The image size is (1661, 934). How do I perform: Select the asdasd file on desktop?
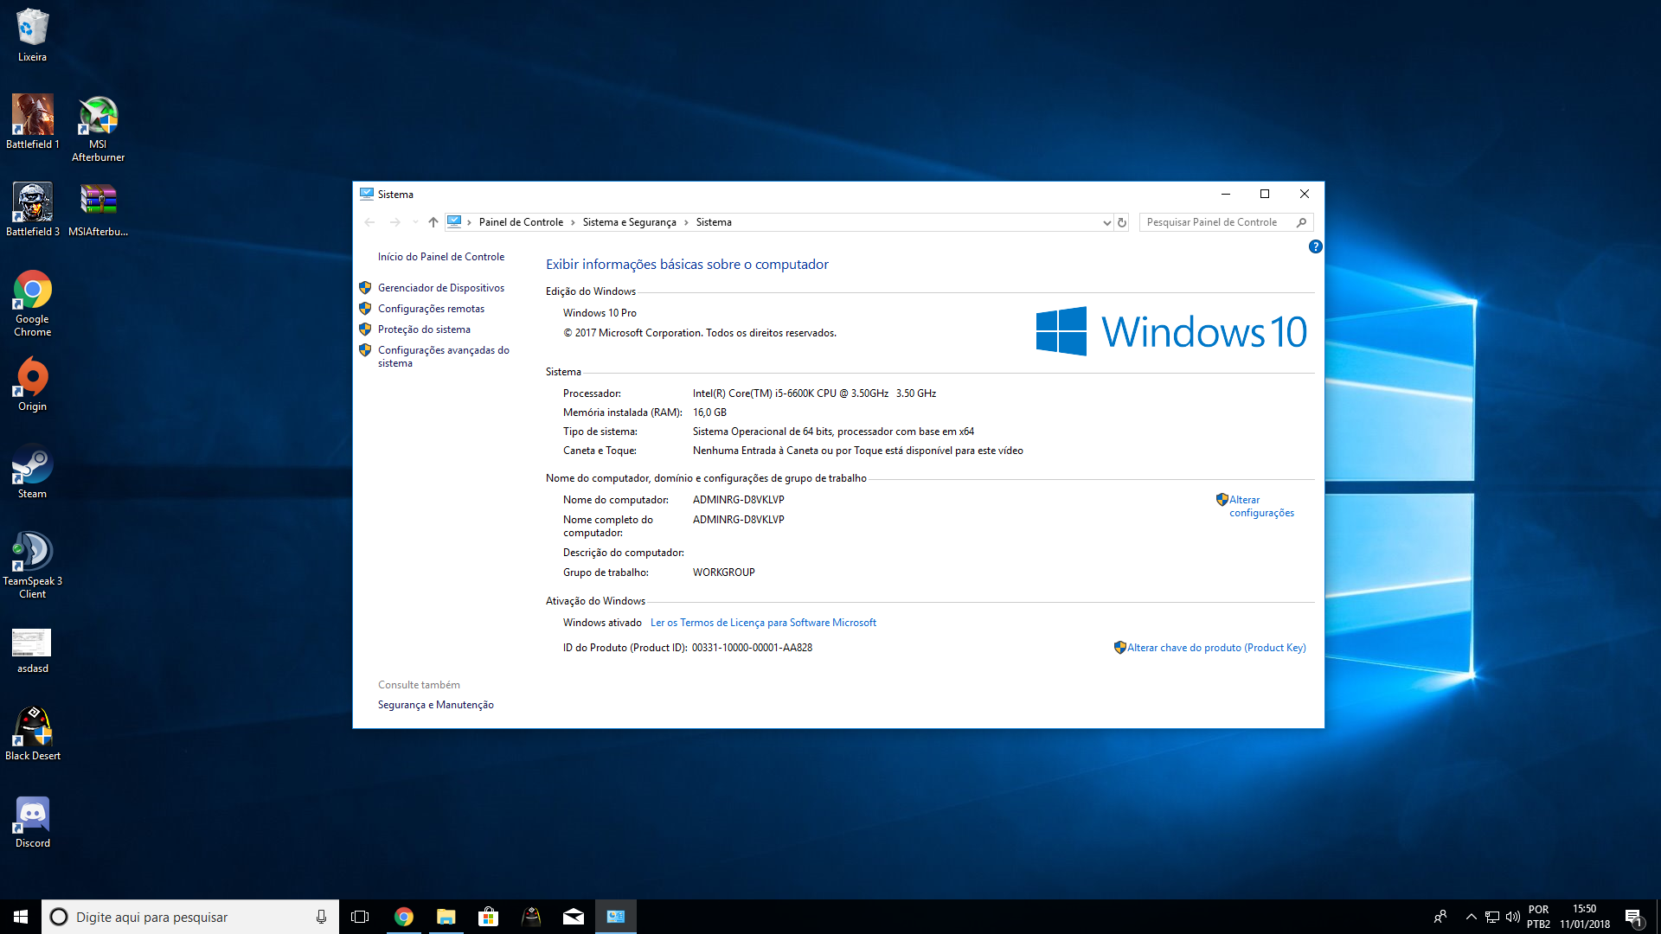click(x=32, y=650)
